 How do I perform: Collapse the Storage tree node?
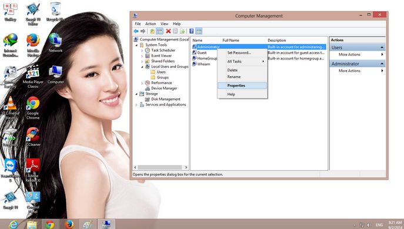(x=136, y=94)
